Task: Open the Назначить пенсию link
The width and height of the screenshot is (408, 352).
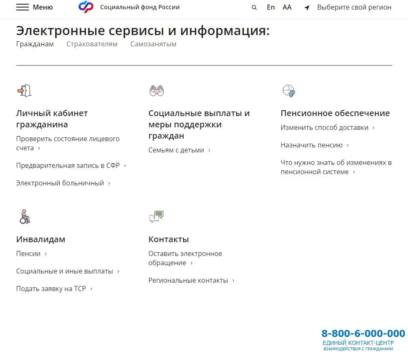Action: click(312, 145)
